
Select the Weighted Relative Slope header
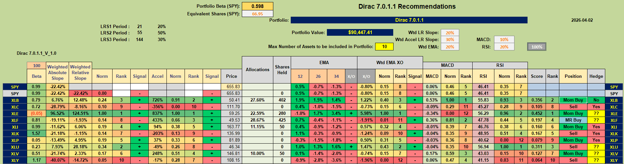point(80,72)
